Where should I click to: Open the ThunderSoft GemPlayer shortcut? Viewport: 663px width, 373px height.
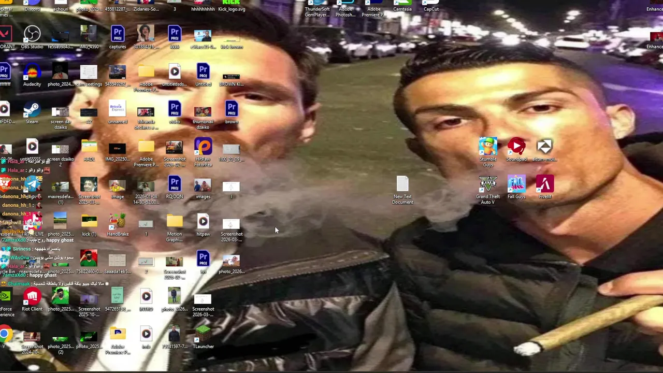(x=317, y=9)
